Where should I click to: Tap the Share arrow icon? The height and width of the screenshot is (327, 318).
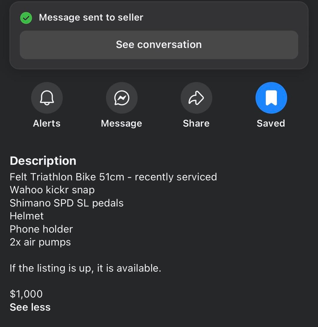coord(196,98)
